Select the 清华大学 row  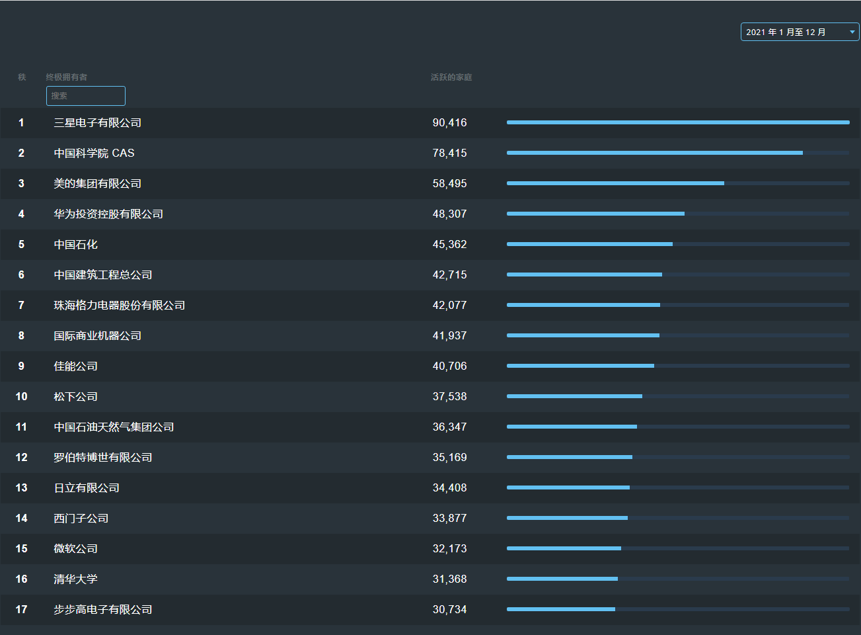[x=75, y=579]
